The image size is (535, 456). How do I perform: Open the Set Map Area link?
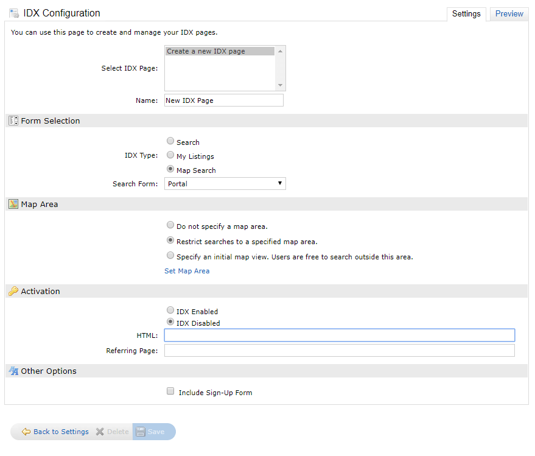point(187,271)
